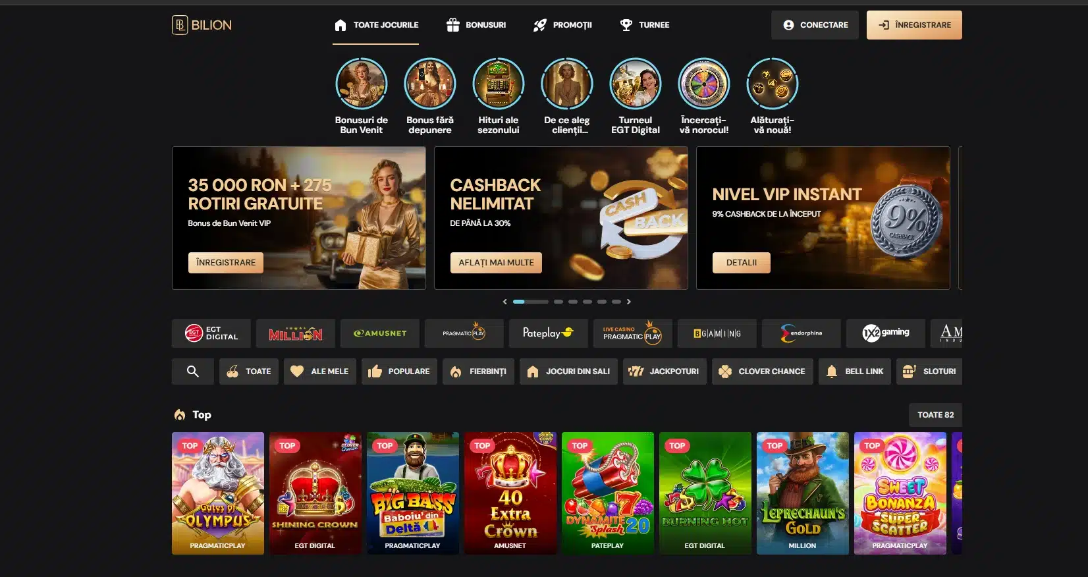Open the Hituri ale sezonului story circle
This screenshot has width=1088, height=577.
pyautogui.click(x=499, y=84)
